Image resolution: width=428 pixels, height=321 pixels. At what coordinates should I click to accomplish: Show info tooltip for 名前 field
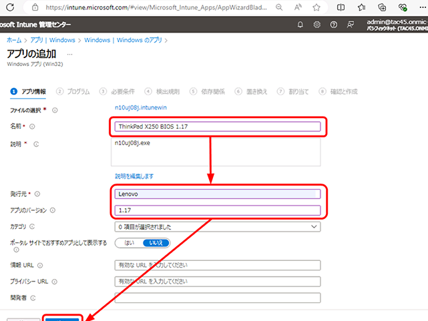pos(32,127)
